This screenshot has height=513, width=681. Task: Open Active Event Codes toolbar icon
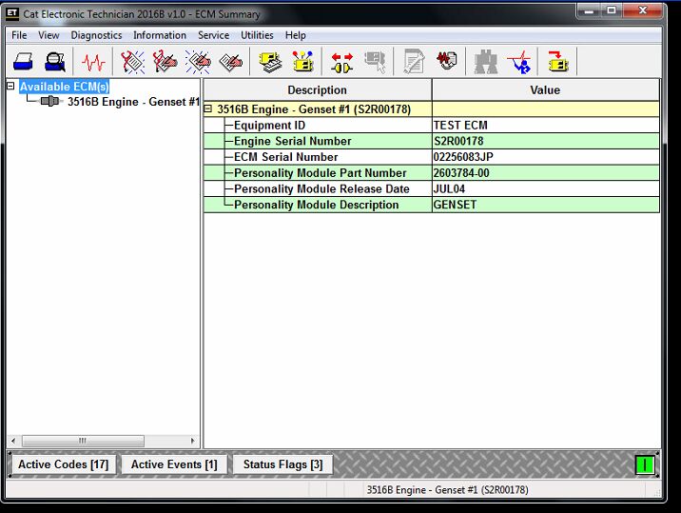198,62
